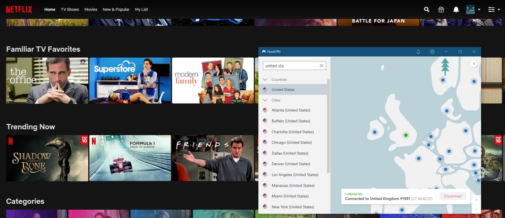Viewport: 505px width, 218px height.
Task: Disconnect from the VPN server
Action: 453,196
